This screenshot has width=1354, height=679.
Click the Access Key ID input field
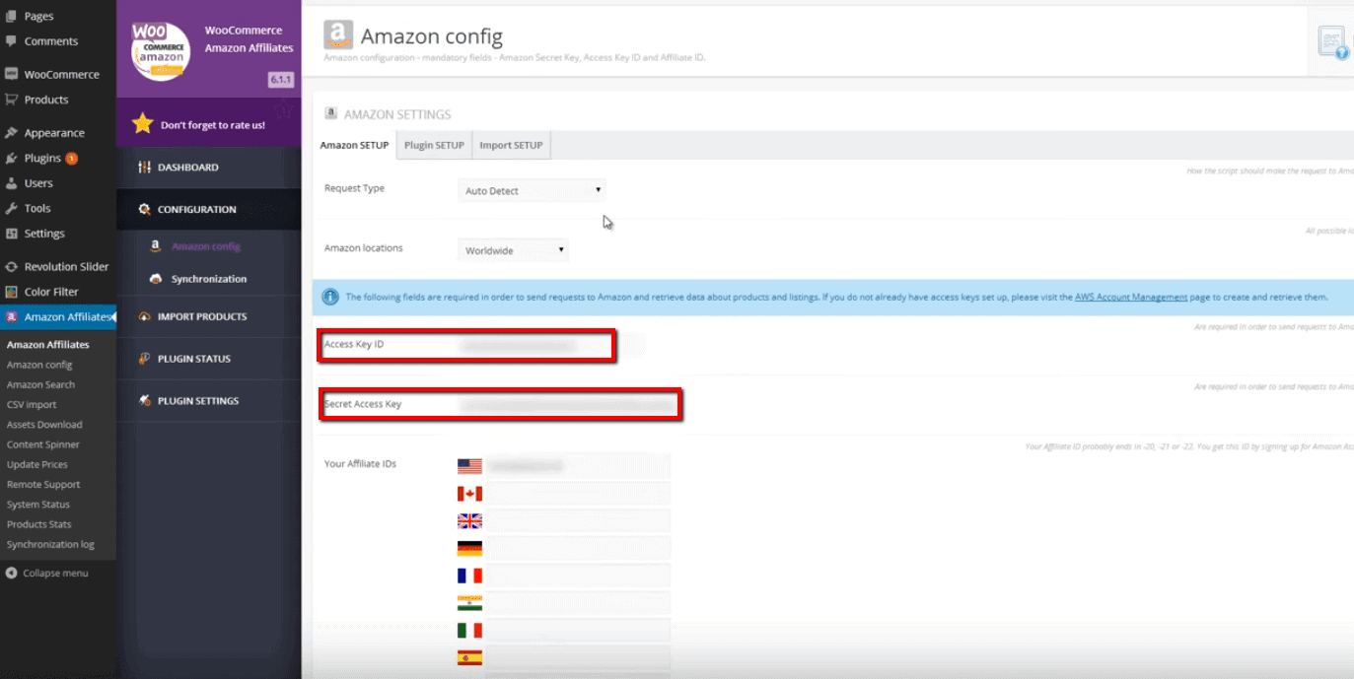(x=551, y=346)
